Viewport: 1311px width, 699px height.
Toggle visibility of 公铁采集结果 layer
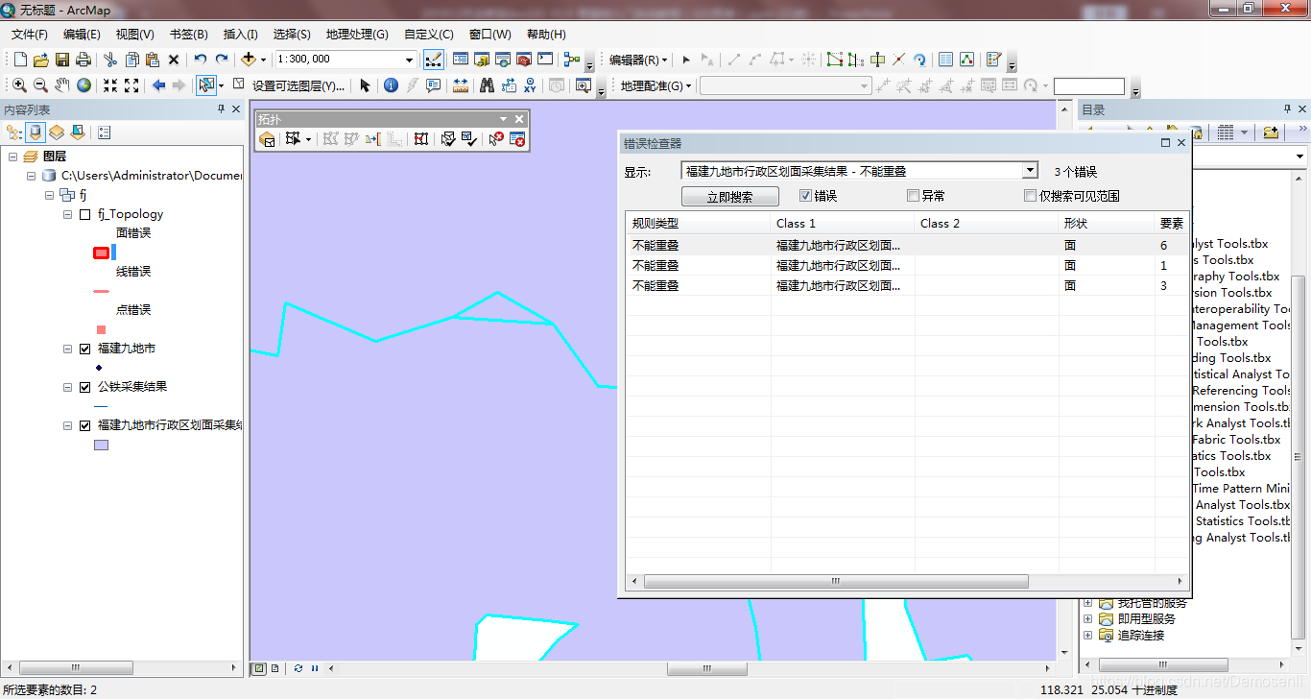85,387
